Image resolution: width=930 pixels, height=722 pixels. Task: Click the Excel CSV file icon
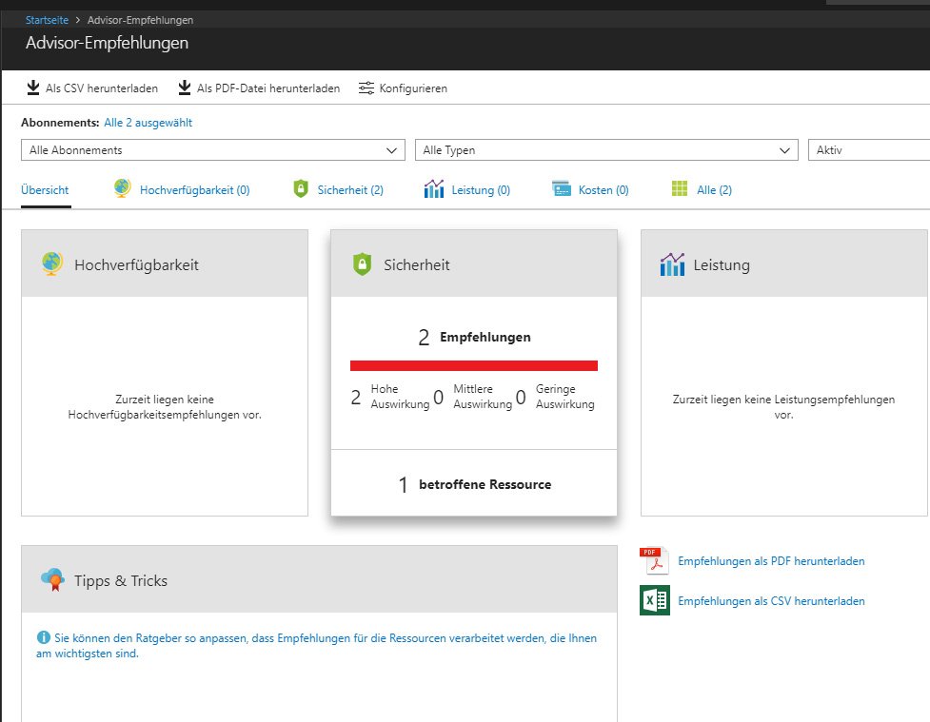point(654,601)
